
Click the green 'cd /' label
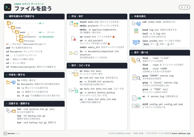click(41, 23)
